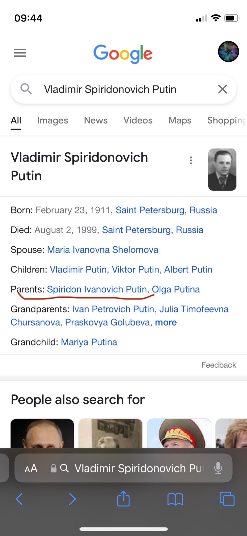Tap the magnifier icon in search box
The image size is (247, 536).
tap(26, 89)
